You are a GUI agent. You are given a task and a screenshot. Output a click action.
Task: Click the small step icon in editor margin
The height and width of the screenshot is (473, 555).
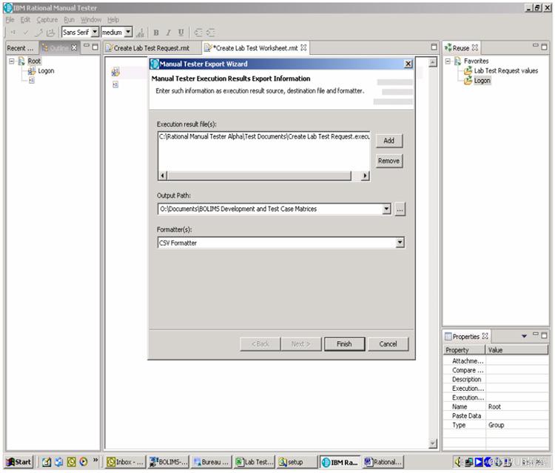point(115,84)
